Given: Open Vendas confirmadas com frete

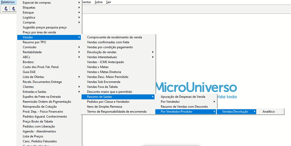Looking at the screenshot, I should coord(118,42).
